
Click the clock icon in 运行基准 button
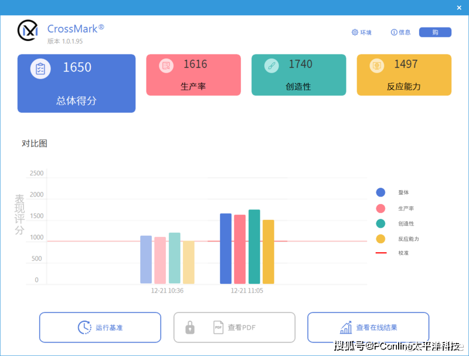(x=84, y=328)
